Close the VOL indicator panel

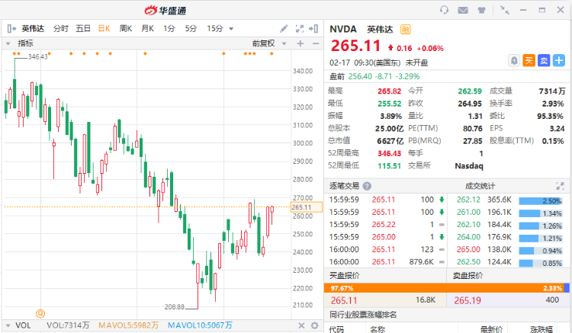[301, 325]
